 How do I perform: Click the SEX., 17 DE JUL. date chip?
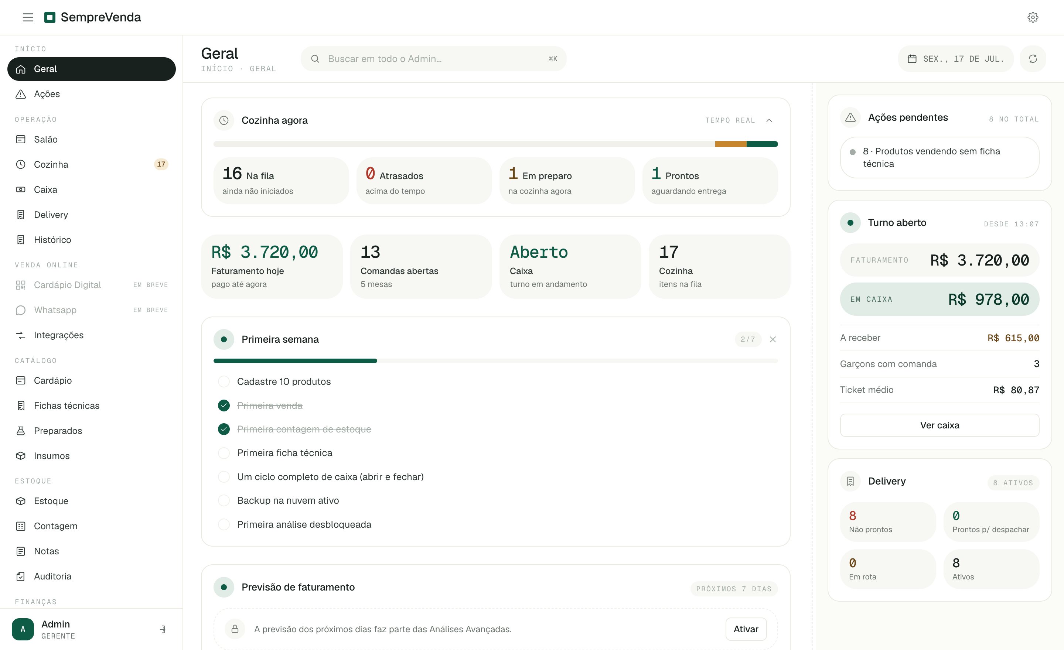[x=956, y=59]
